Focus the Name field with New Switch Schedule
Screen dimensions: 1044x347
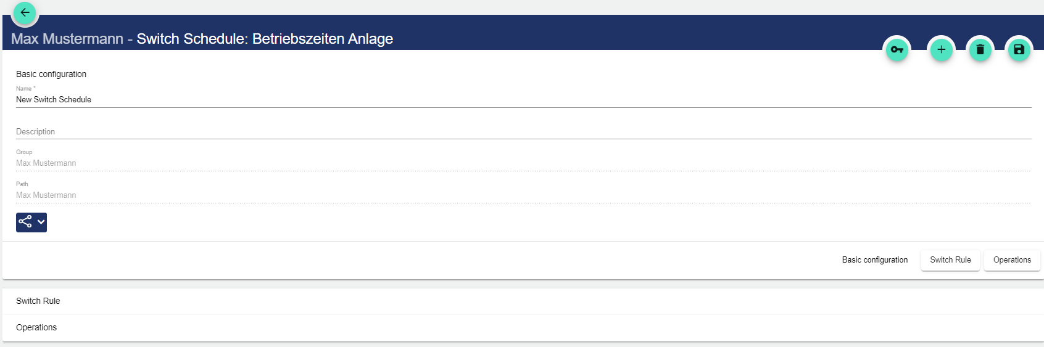tap(523, 99)
